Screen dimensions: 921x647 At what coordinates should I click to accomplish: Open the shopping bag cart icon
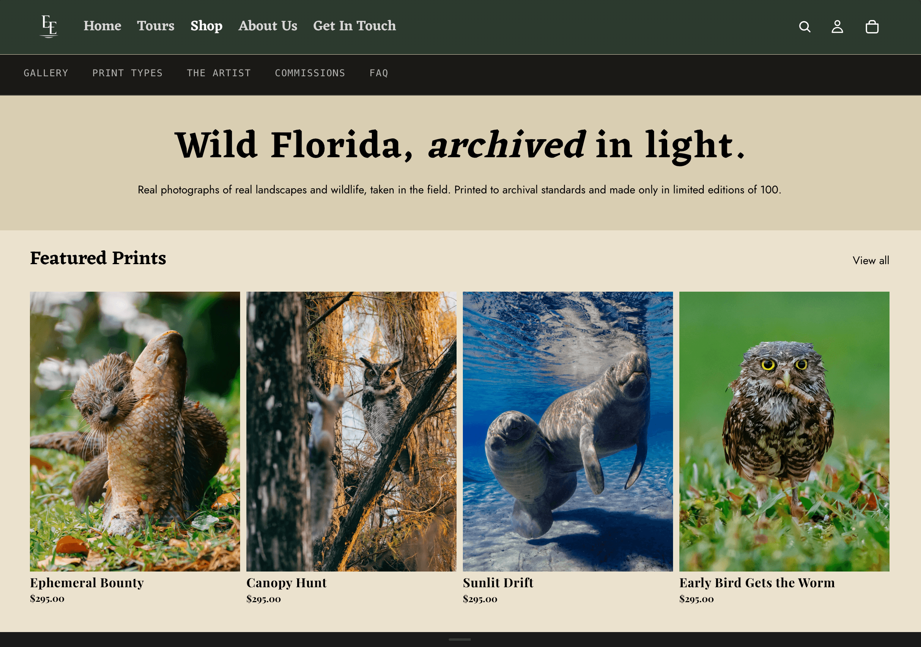point(872,27)
